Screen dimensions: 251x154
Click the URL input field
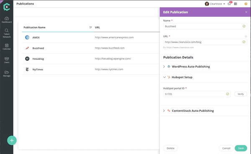tap(205, 42)
